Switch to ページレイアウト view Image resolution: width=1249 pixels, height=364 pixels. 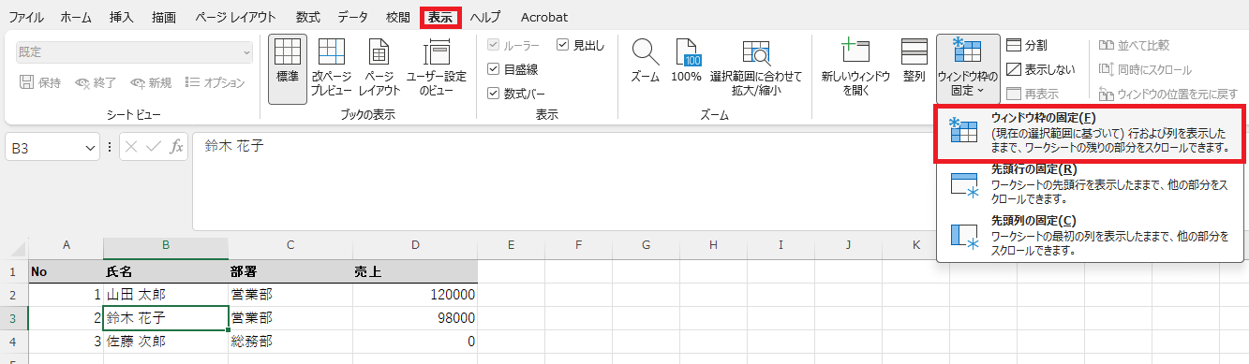tap(379, 68)
